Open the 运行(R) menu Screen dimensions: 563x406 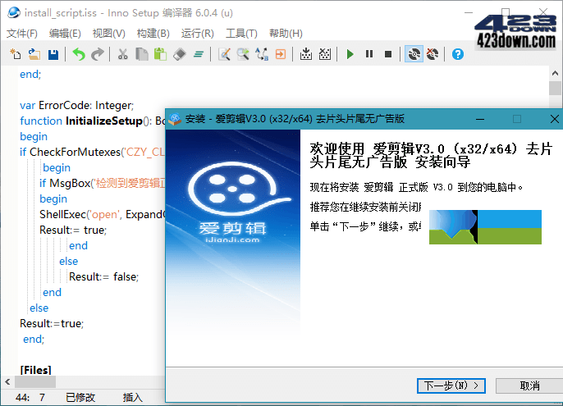pyautogui.click(x=198, y=34)
